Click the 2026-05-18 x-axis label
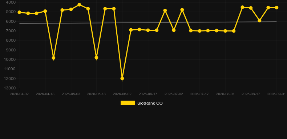 click(x=96, y=94)
